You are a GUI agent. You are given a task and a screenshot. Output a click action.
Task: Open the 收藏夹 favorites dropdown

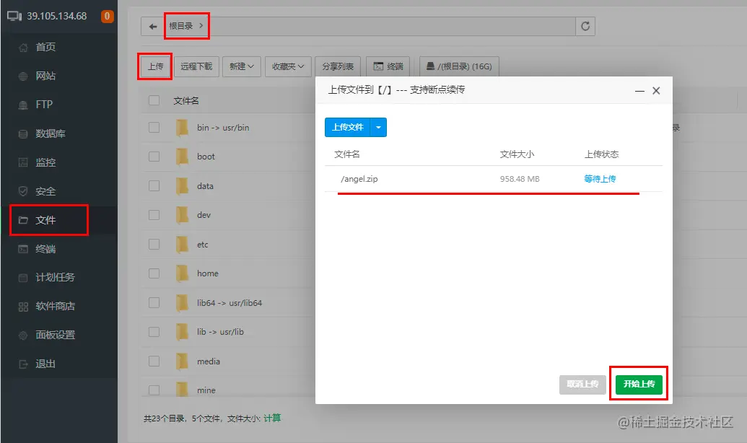click(x=287, y=66)
